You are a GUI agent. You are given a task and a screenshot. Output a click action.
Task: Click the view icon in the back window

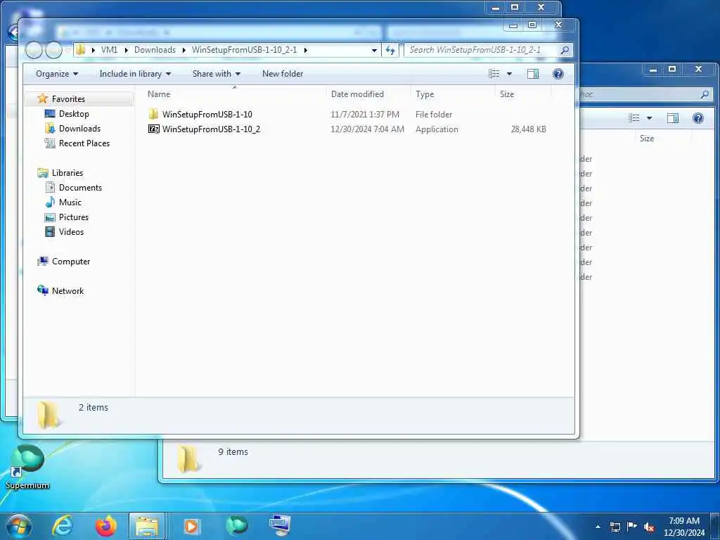coord(634,118)
